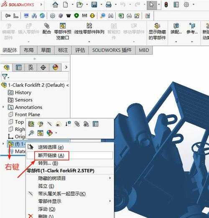Click the Mate paperclip tool (配合)

(x=46, y=29)
